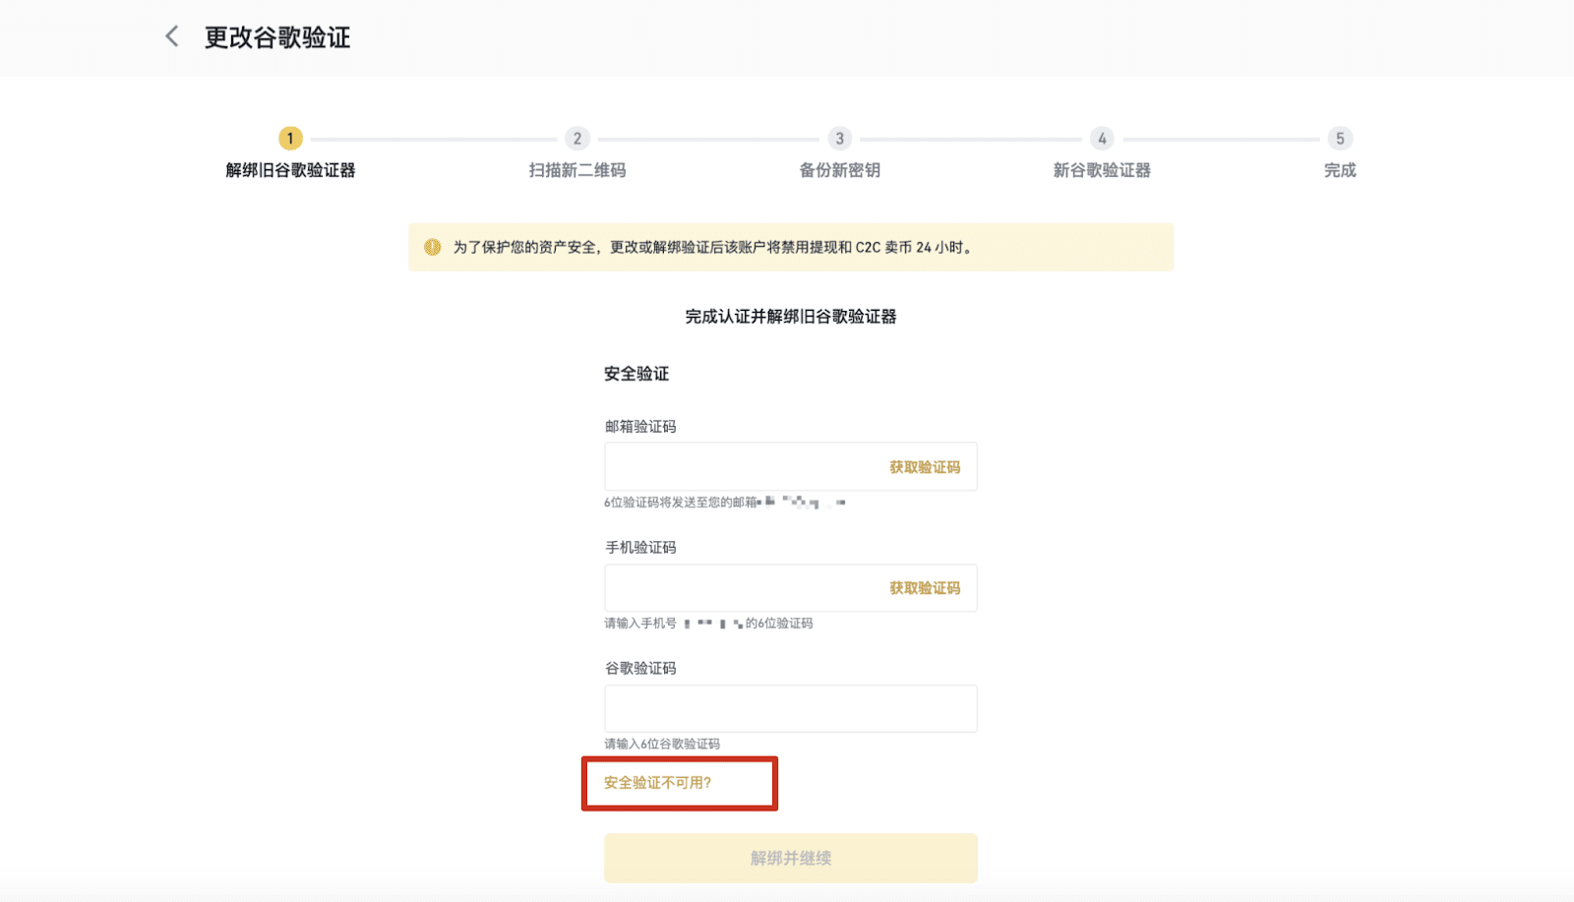Select step 4 circle 新谷歌验证器
Screen dimensions: 1574x902
[x=1102, y=139]
